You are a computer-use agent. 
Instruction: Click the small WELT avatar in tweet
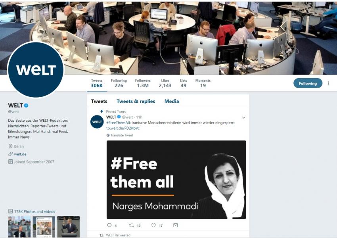[x=97, y=122]
